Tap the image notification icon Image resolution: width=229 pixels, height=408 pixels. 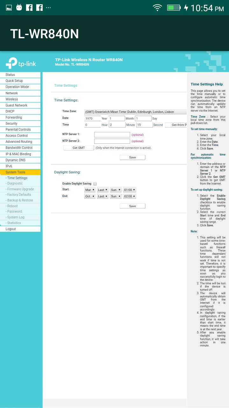pos(9,8)
